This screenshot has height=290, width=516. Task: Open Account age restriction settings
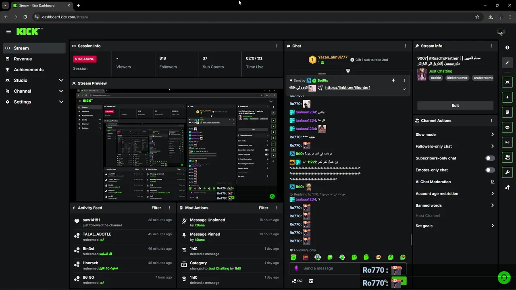point(455,193)
